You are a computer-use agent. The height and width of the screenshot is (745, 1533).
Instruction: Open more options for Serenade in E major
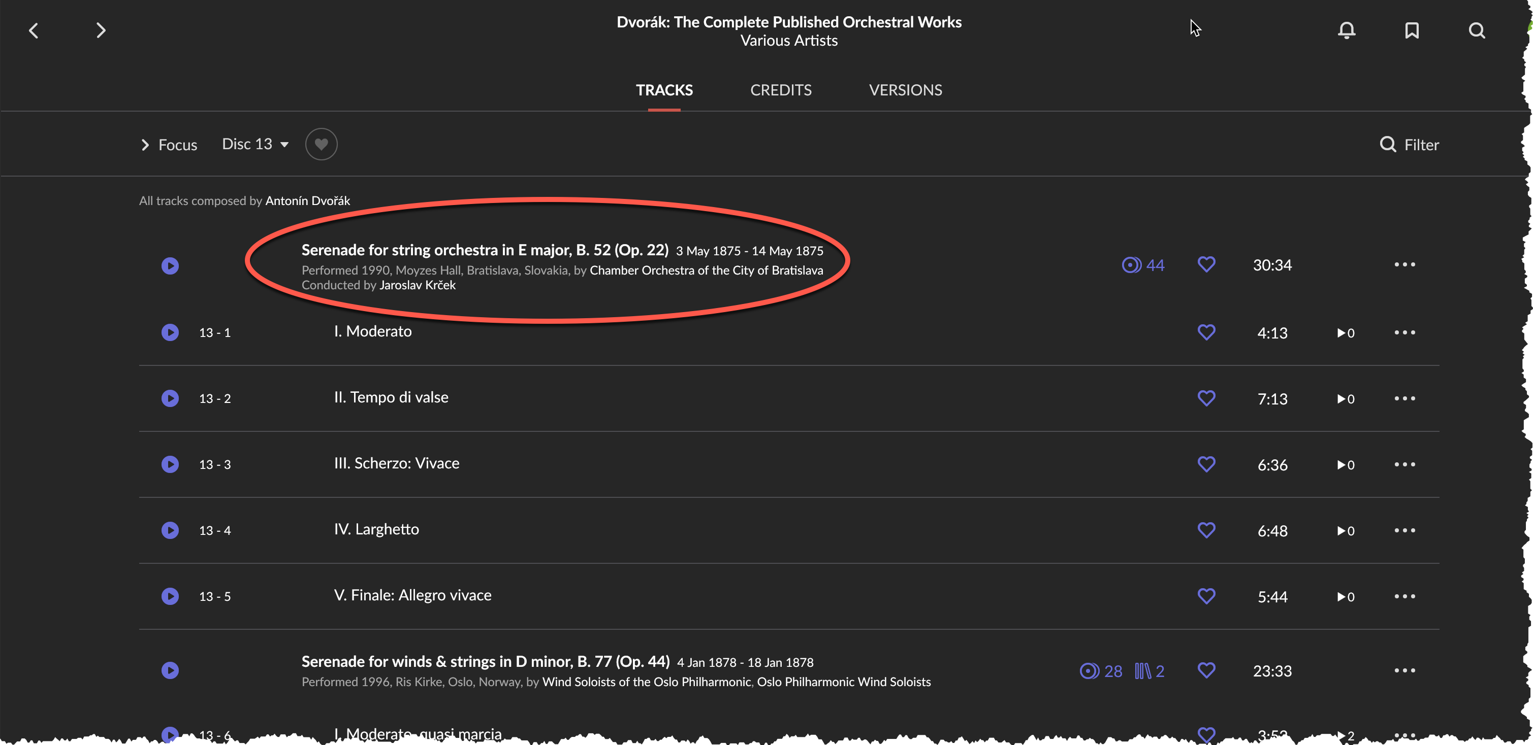(x=1404, y=264)
